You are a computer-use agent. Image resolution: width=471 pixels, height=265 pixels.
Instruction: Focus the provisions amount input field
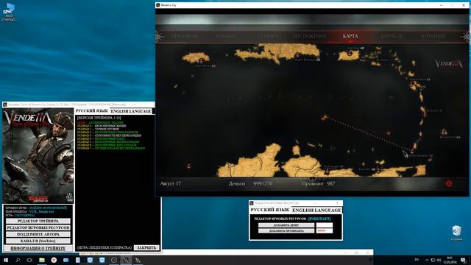(x=325, y=230)
